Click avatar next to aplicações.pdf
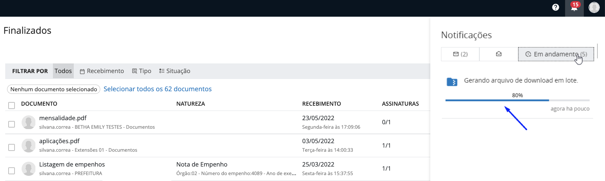Image resolution: width=605 pixels, height=181 pixels. point(29,145)
